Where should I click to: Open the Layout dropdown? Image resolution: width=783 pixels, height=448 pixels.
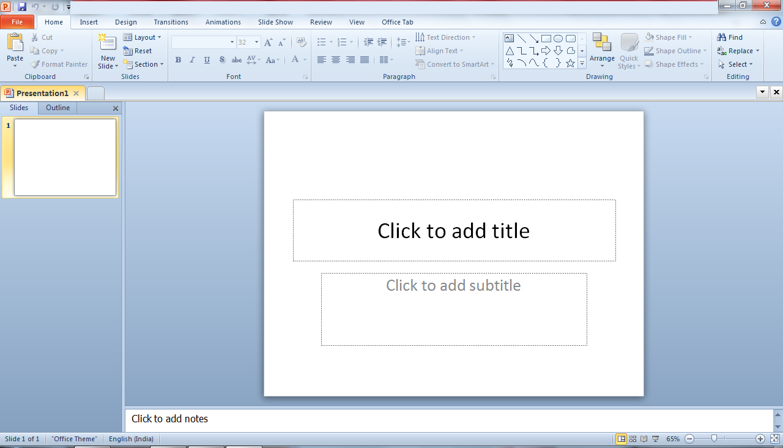pyautogui.click(x=143, y=37)
